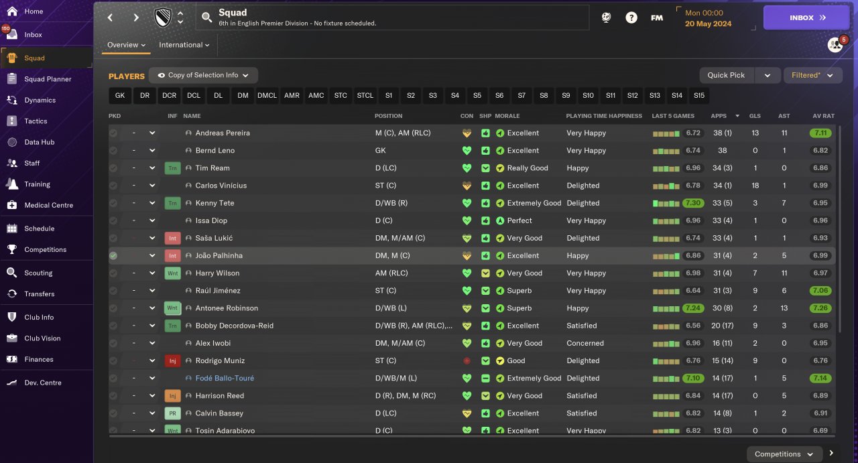Click the help question mark icon

[x=631, y=18]
